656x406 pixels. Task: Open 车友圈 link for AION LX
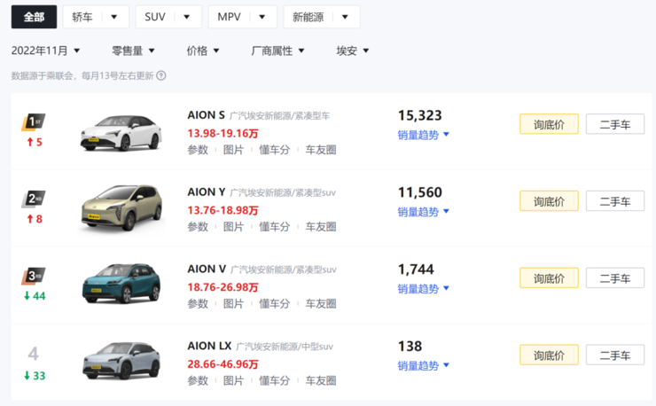click(321, 380)
